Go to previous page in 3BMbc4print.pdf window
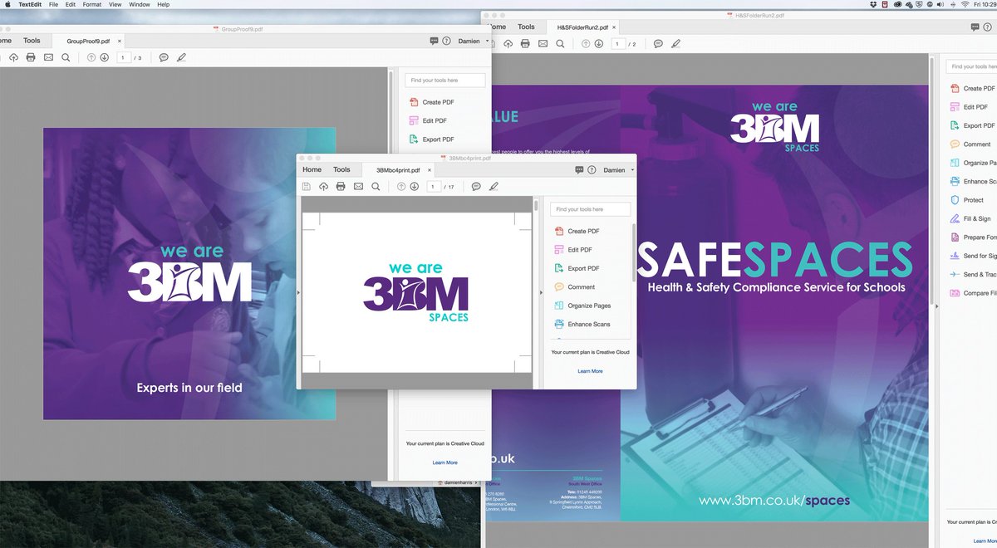Screen dimensions: 997x548 pyautogui.click(x=401, y=187)
